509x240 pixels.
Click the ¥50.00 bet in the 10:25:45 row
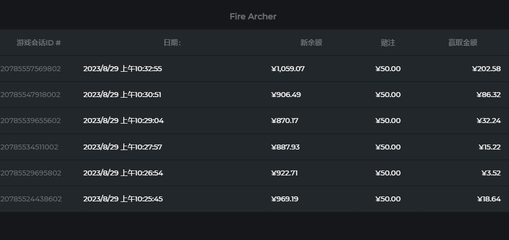click(388, 199)
